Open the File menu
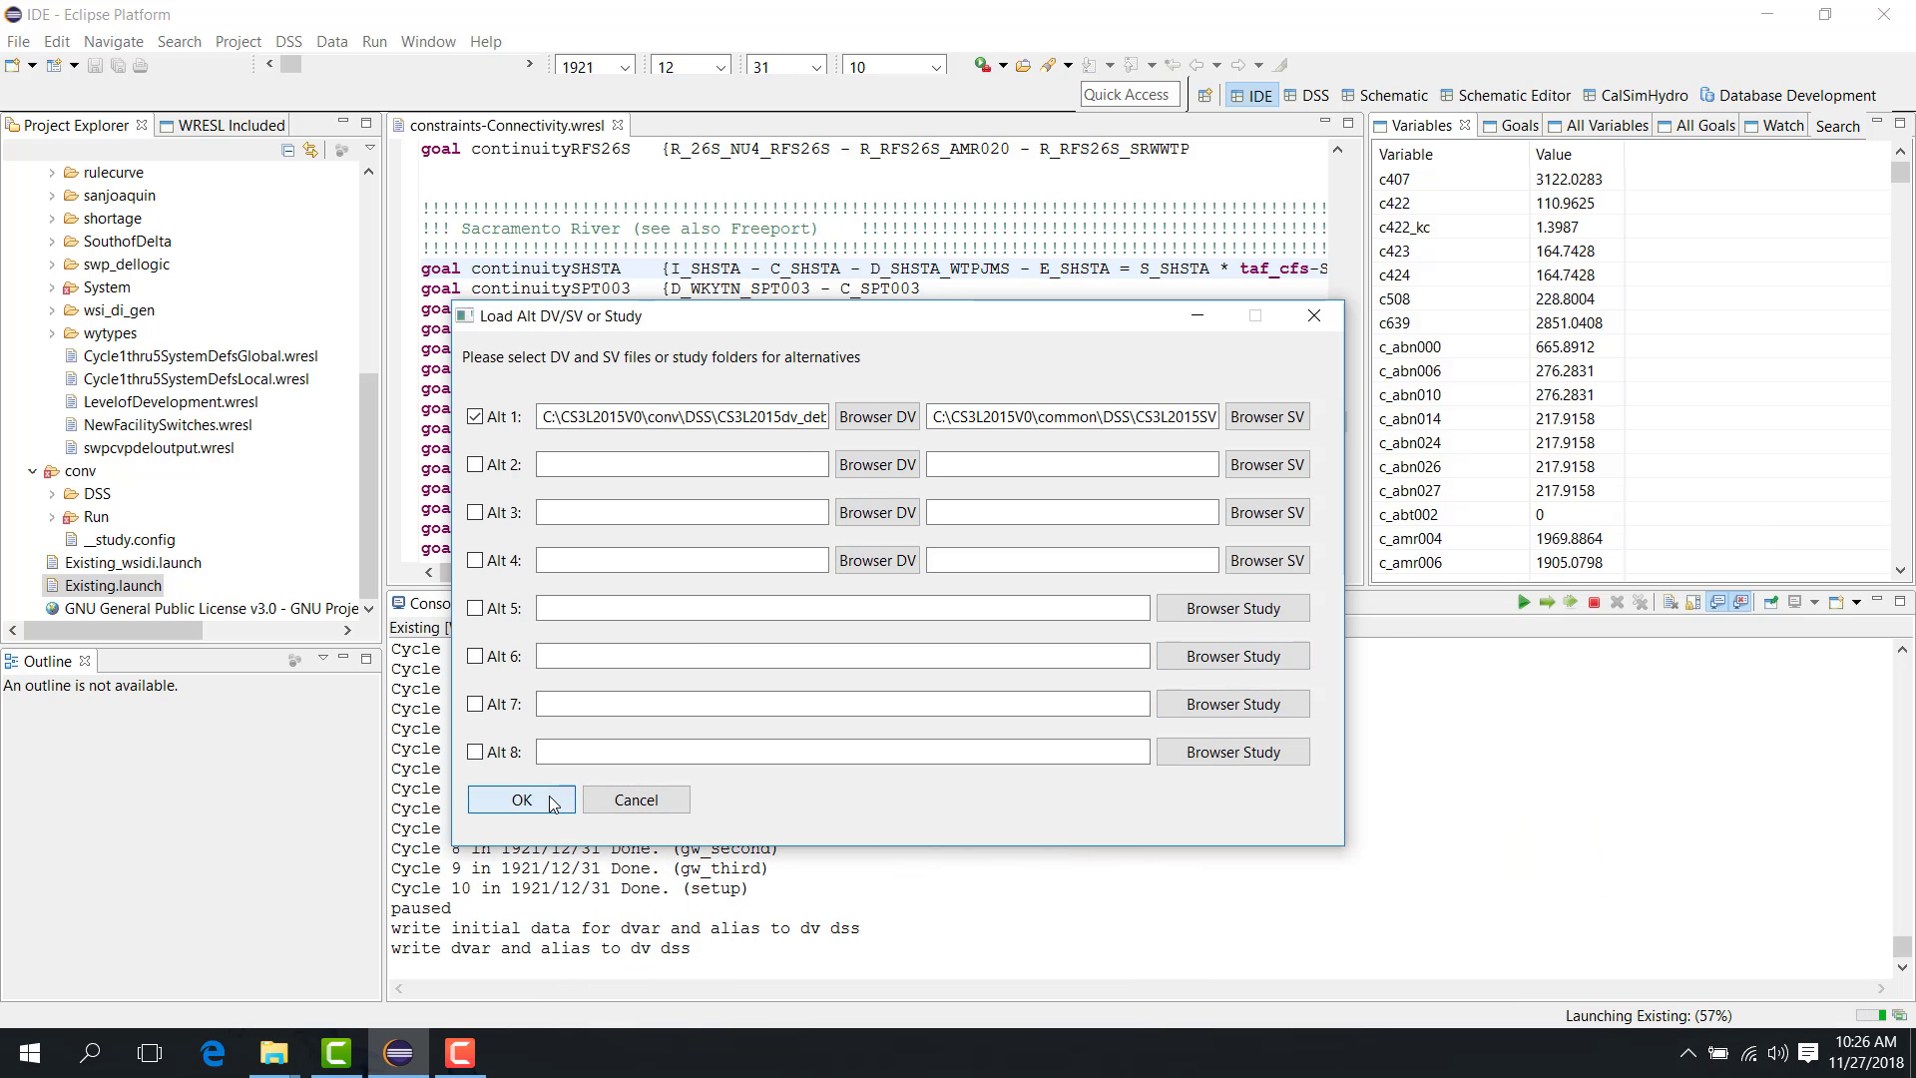1916x1078 pixels. click(18, 41)
